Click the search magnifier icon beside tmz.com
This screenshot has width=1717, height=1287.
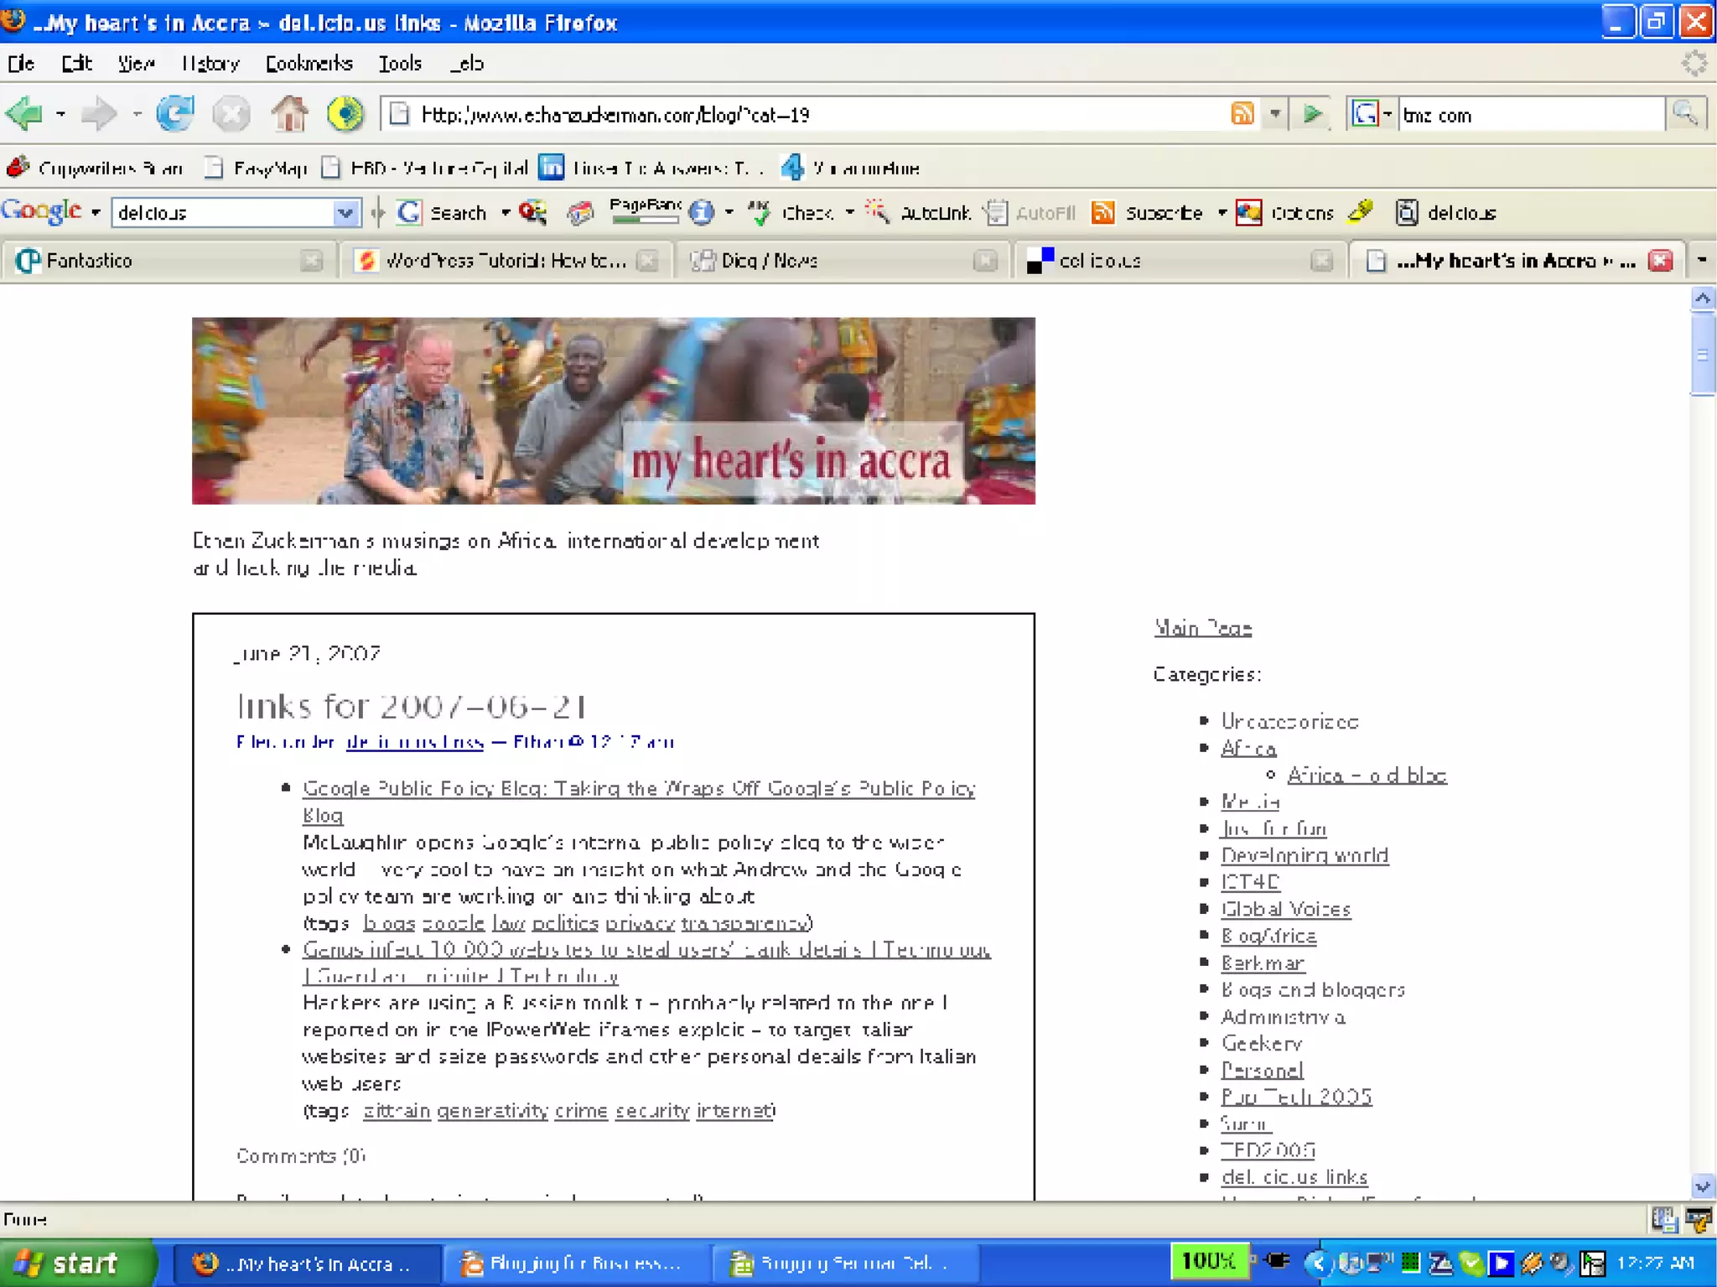point(1685,114)
